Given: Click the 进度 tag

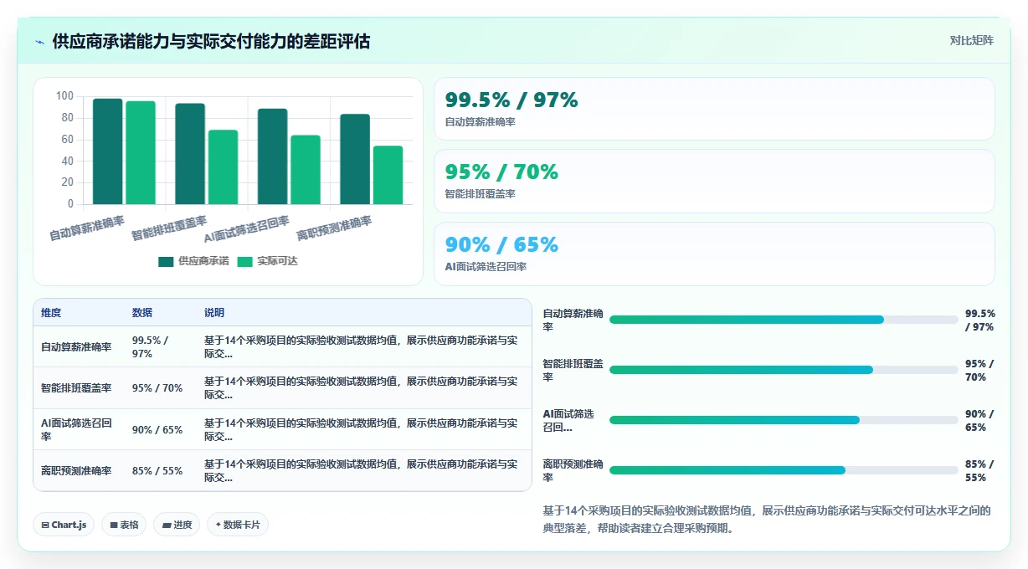Looking at the screenshot, I should 177,525.
